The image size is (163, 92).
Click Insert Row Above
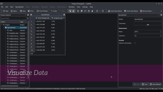pos(115,11)
